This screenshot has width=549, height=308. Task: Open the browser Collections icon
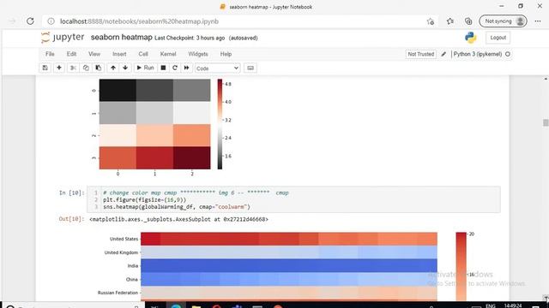click(x=468, y=21)
